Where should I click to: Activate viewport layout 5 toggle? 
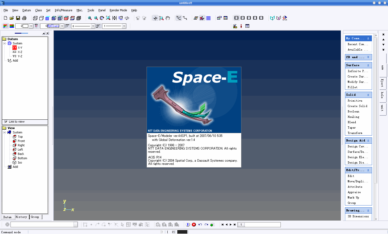[x=261, y=18]
